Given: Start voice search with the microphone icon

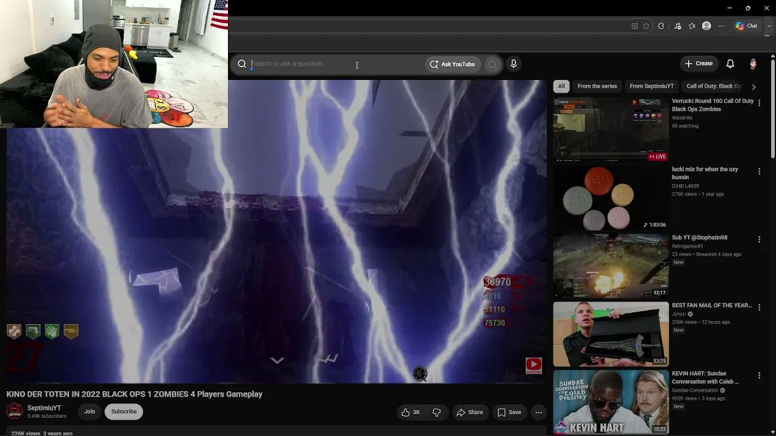Looking at the screenshot, I should [513, 64].
